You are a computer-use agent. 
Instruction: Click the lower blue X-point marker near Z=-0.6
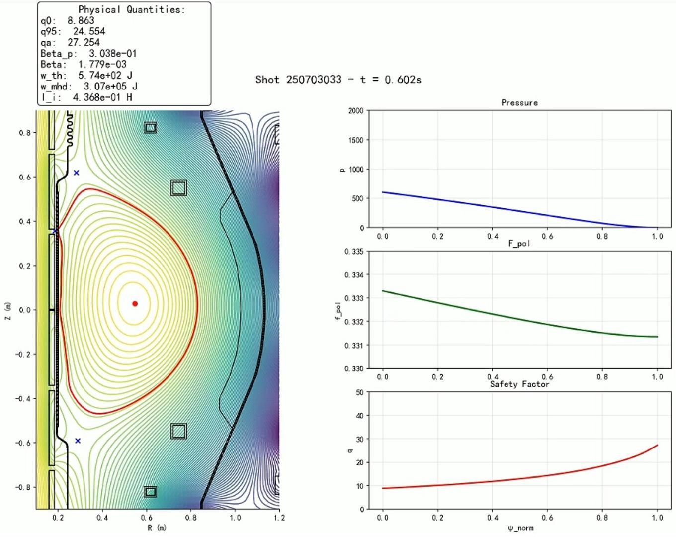[78, 441]
